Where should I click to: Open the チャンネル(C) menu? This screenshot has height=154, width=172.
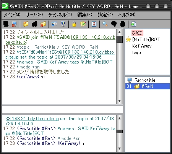coord(60,15)
